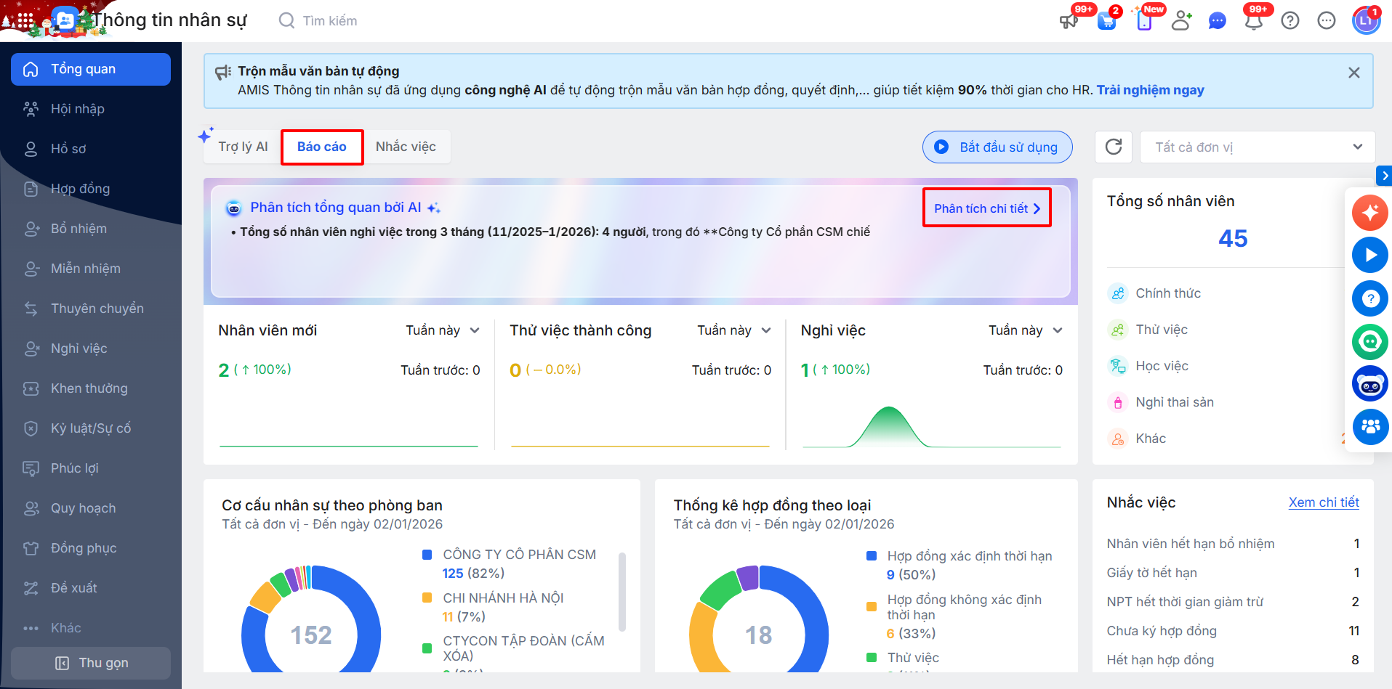The width and height of the screenshot is (1392, 689).
Task: Click the Bắt đầu sử dụng button
Action: click(997, 147)
